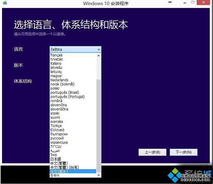This screenshot has width=213, height=184.
Task: Select highlighted 中文(简体) option
Action: [x=73, y=171]
